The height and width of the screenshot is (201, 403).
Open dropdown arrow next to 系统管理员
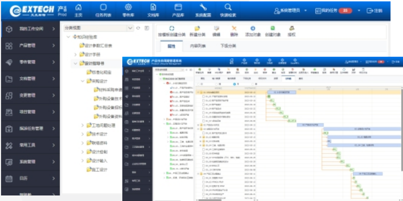click(x=306, y=11)
